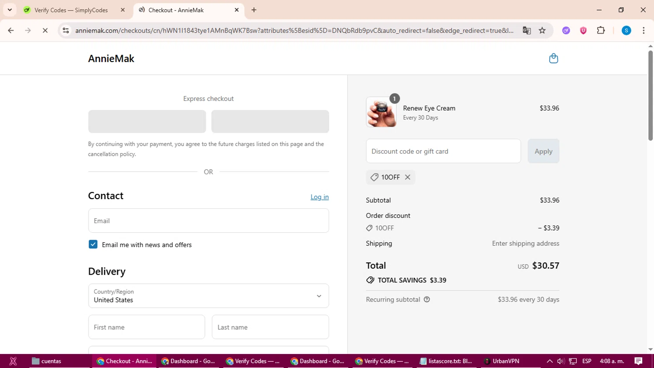Click the Renew Eye Cream product name
The image size is (654, 368).
point(429,108)
